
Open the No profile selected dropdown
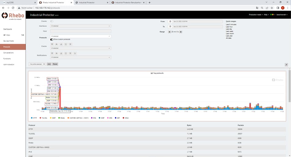click(37, 64)
